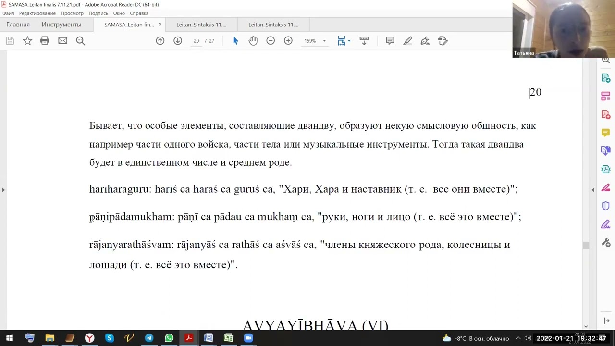Open Windows Start menu
This screenshot has width=615, height=346.
click(x=10, y=338)
